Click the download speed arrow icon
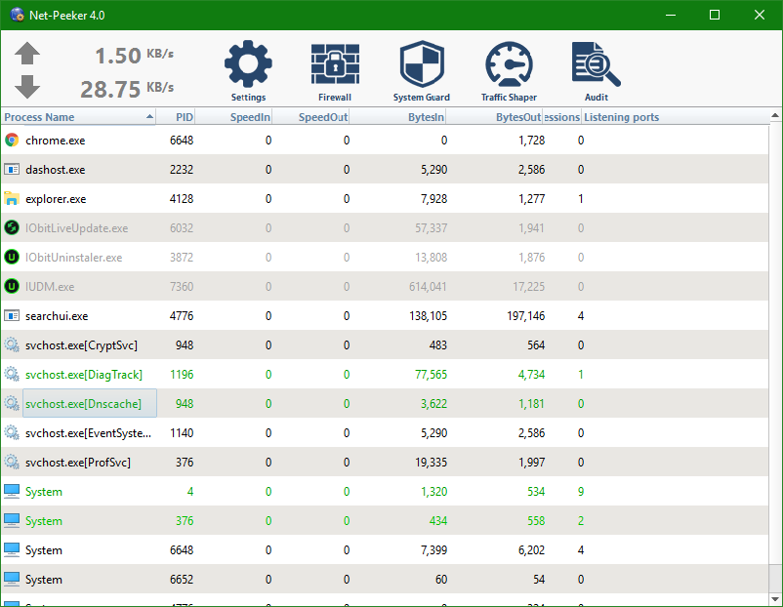Image resolution: width=783 pixels, height=607 pixels. (28, 88)
